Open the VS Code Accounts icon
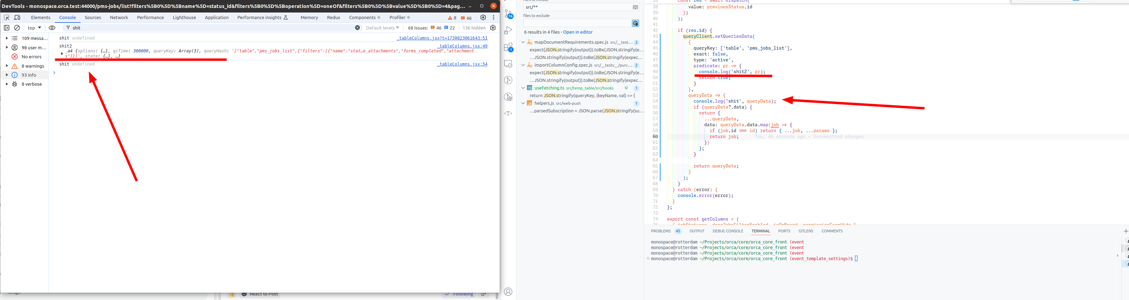Image resolution: width=1129 pixels, height=300 pixels. 508,292
